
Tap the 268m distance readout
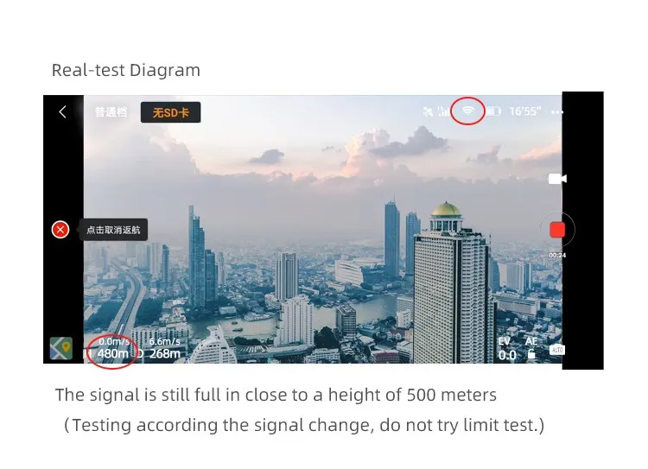[165, 354]
